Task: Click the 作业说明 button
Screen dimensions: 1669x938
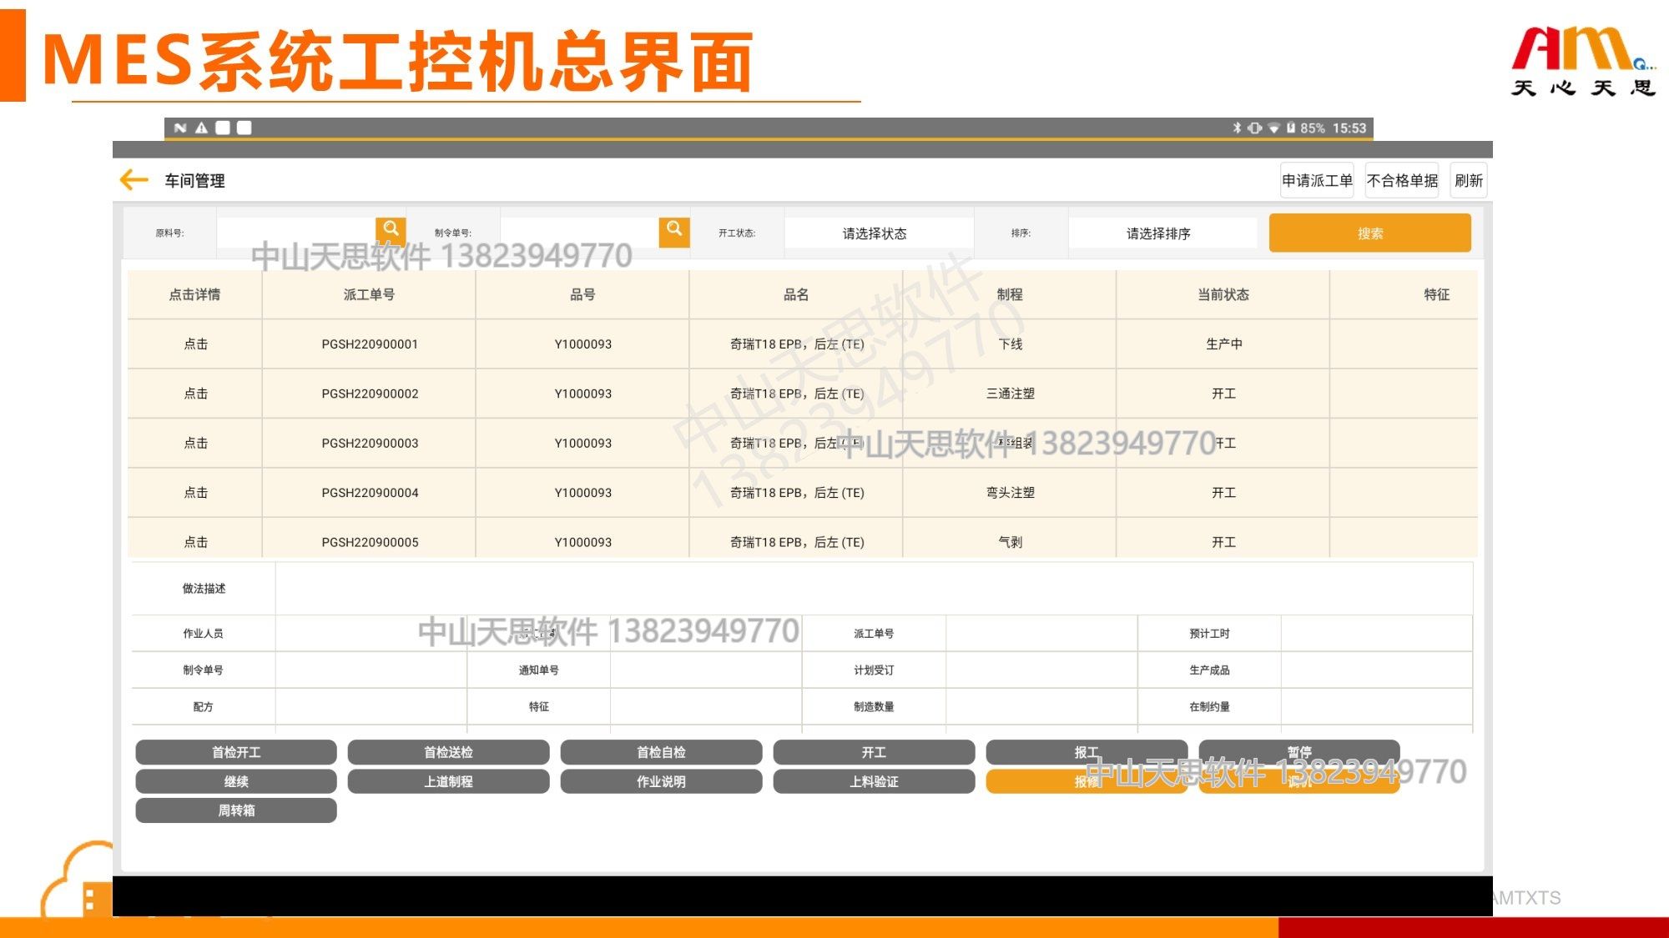Action: [661, 781]
